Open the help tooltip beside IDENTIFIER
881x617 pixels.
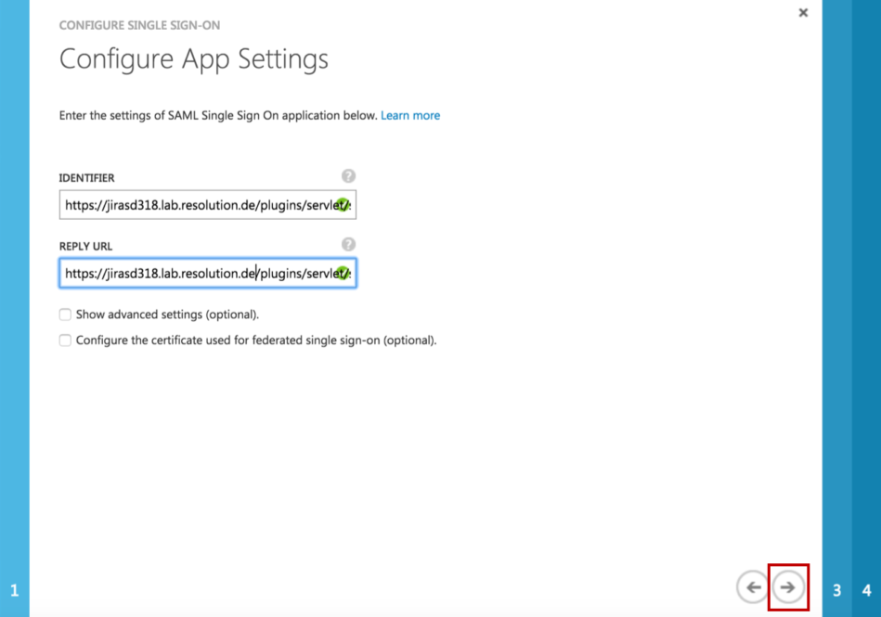(x=348, y=176)
